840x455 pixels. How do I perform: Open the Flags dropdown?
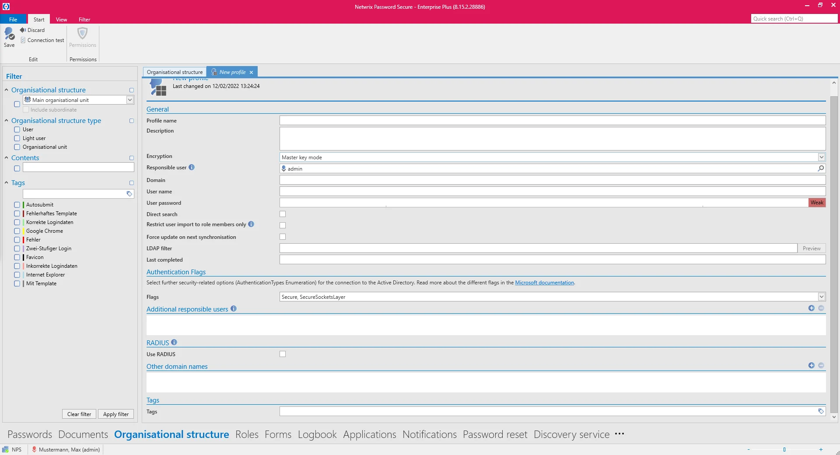pyautogui.click(x=821, y=297)
